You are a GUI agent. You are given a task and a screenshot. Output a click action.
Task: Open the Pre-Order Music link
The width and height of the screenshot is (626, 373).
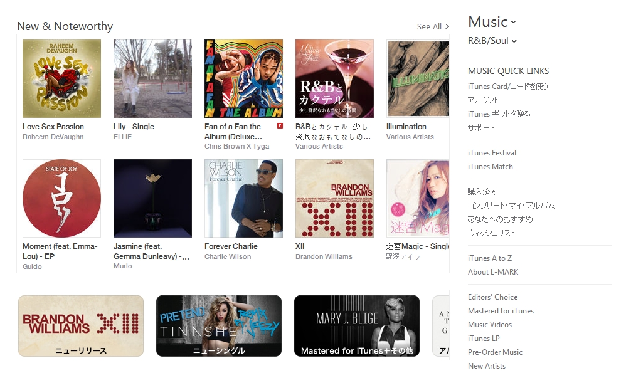[x=495, y=352]
